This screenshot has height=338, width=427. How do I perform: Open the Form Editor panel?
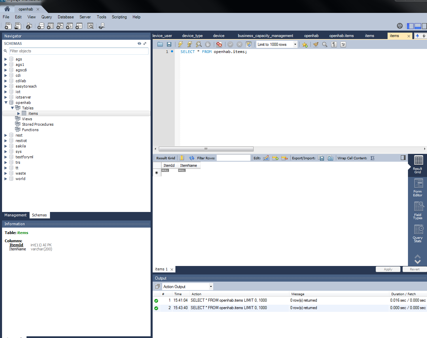[418, 188]
